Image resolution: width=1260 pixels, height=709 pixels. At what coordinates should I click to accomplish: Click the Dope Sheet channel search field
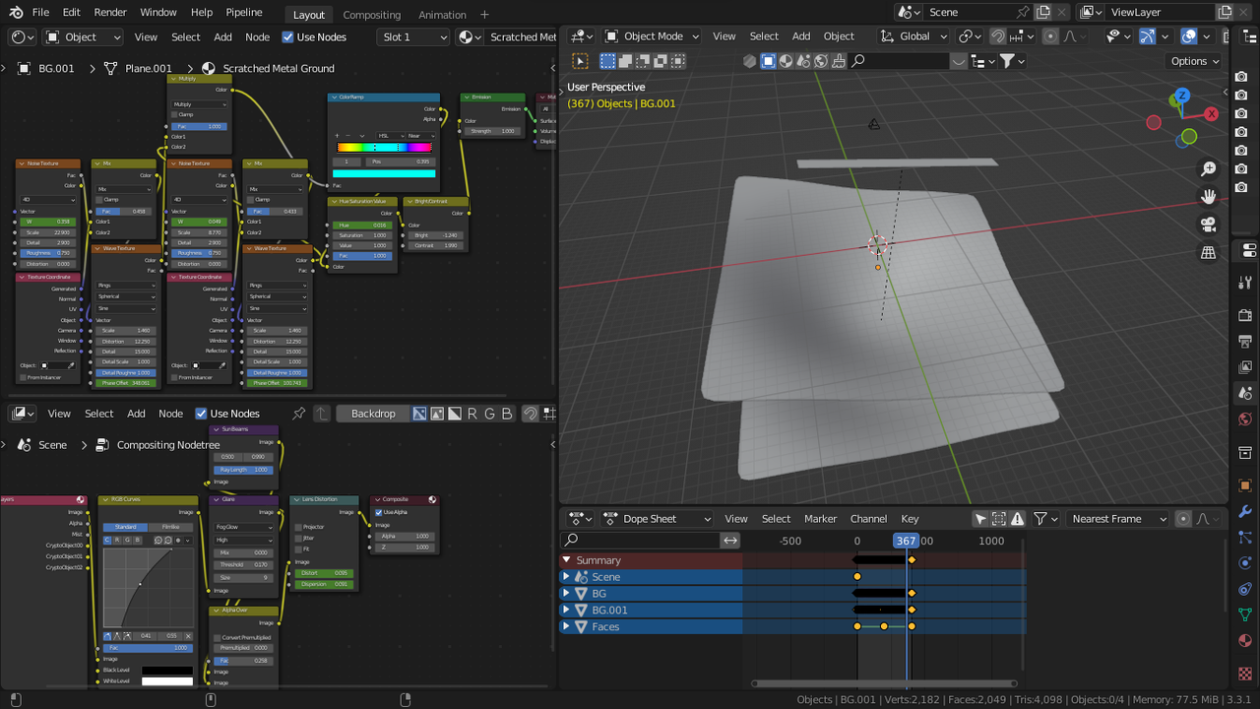coord(641,541)
